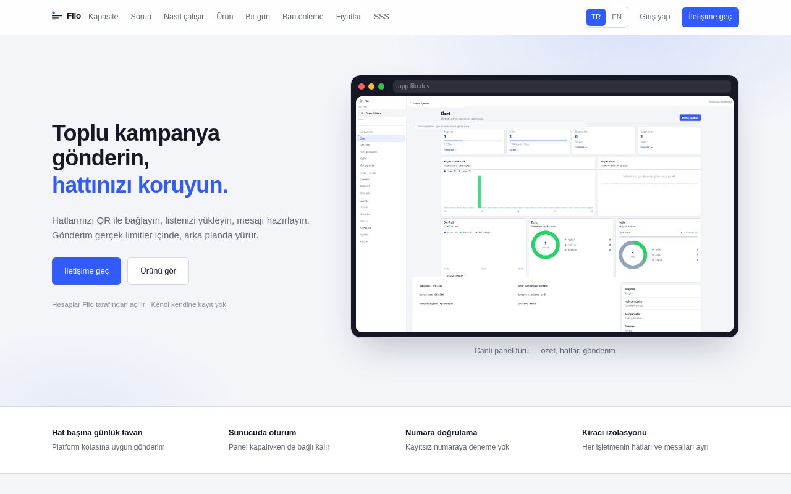Screen dimensions: 791x494
Task: Click the "Kiracı izolasyonu" heading
Action: tap(614, 433)
